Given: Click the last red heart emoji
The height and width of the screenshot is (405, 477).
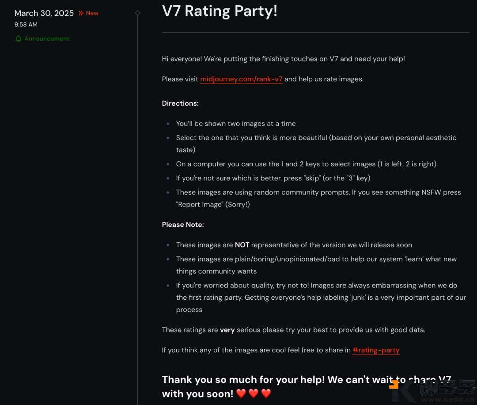Looking at the screenshot, I should point(266,394).
